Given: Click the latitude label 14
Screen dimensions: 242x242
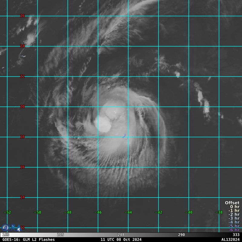Looking at the screenshot, I should coord(22,197).
